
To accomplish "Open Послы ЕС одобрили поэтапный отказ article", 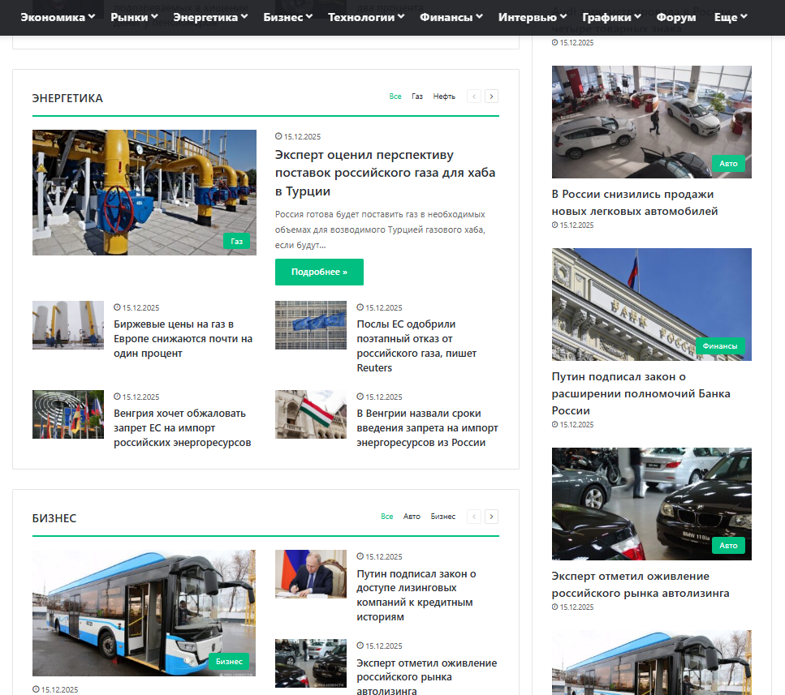I will tap(416, 346).
